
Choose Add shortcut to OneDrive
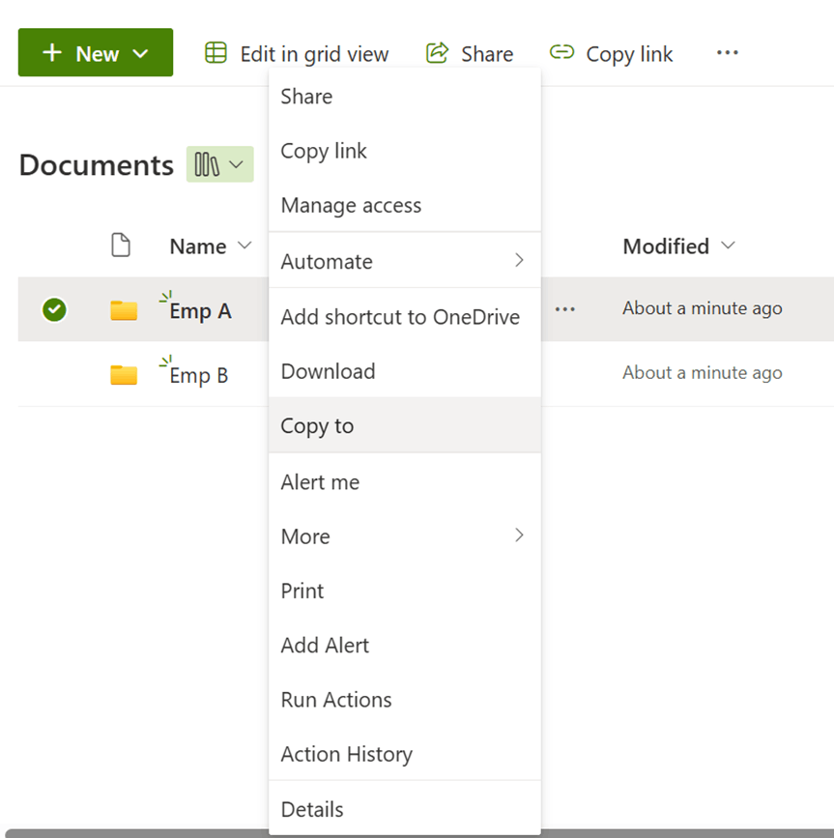point(405,317)
